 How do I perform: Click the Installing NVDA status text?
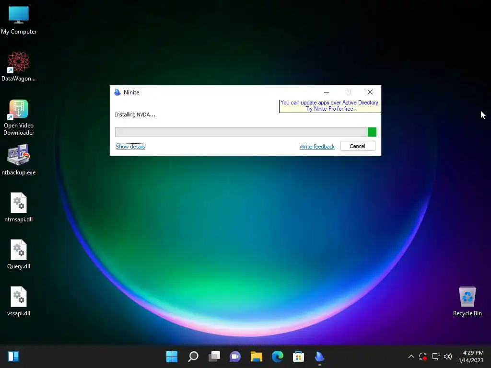[135, 115]
